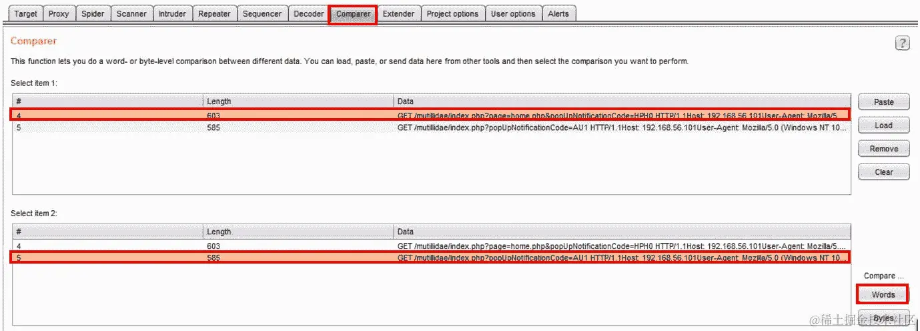Switch to the Alerts tab
The image size is (920, 331).
558,13
